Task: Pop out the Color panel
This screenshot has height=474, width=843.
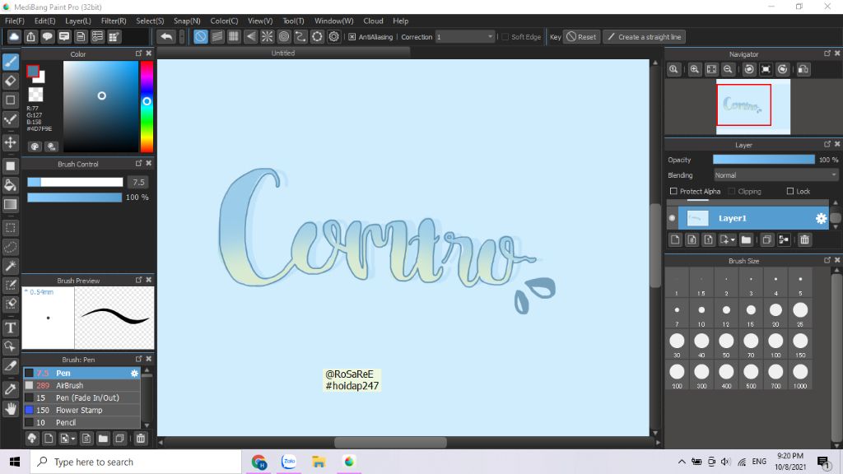Action: click(x=138, y=53)
